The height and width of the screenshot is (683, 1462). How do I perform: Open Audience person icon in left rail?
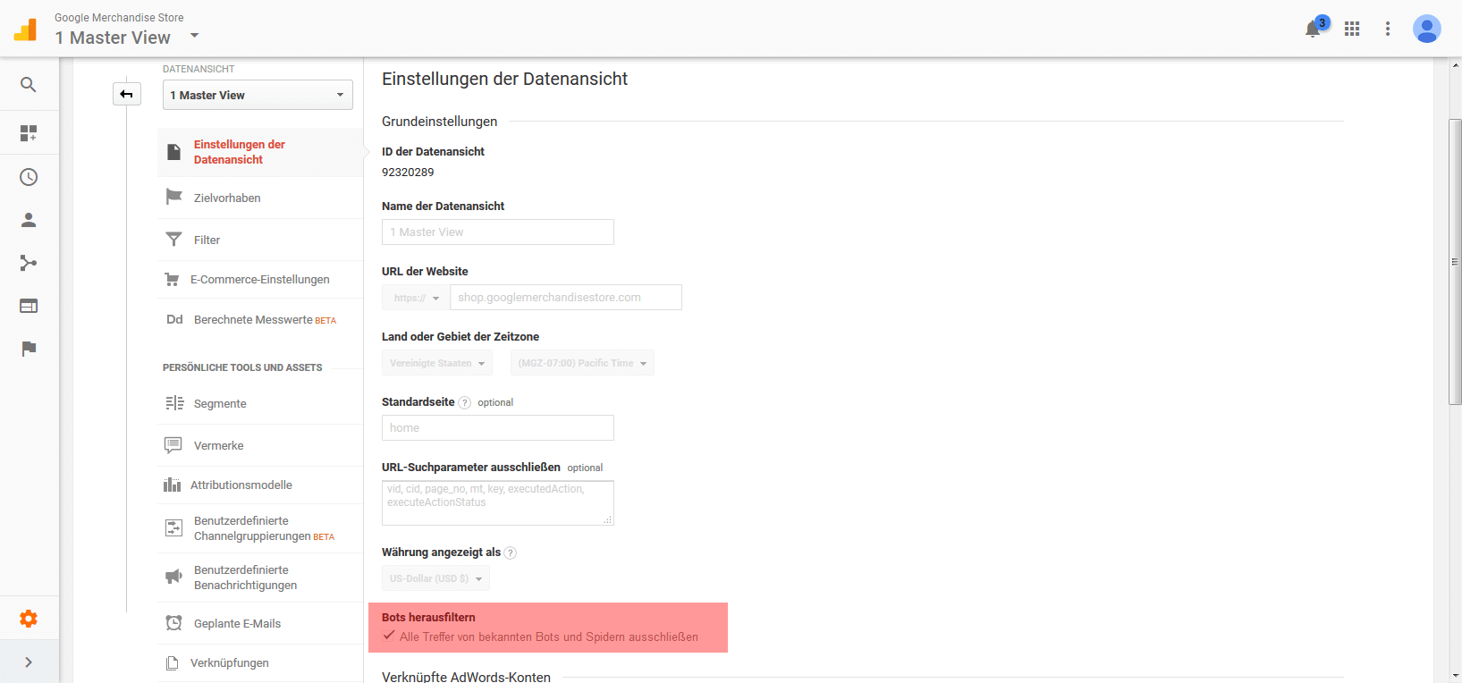click(29, 220)
